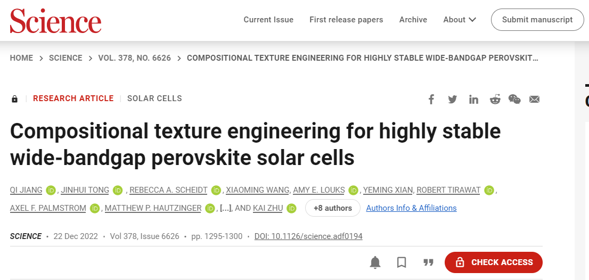This screenshot has height=280, width=589.
Task: Share article on Twitter
Action: (x=453, y=99)
